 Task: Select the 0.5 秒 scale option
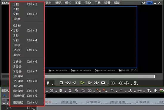coord(27,25)
